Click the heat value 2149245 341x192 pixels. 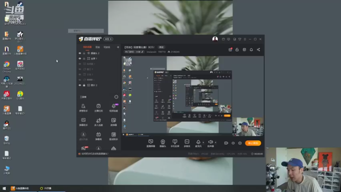175,52
